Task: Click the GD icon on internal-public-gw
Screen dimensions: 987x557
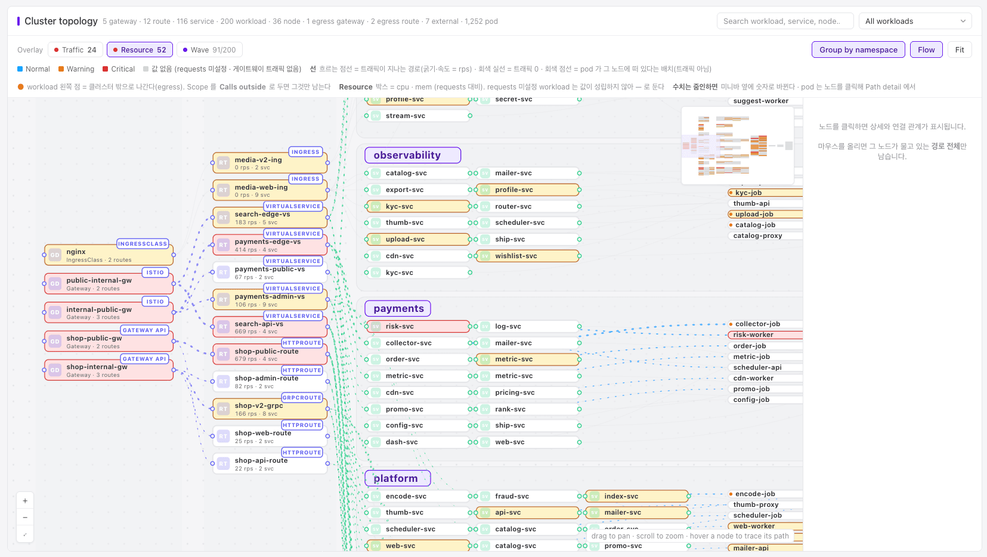Action: pyautogui.click(x=55, y=312)
